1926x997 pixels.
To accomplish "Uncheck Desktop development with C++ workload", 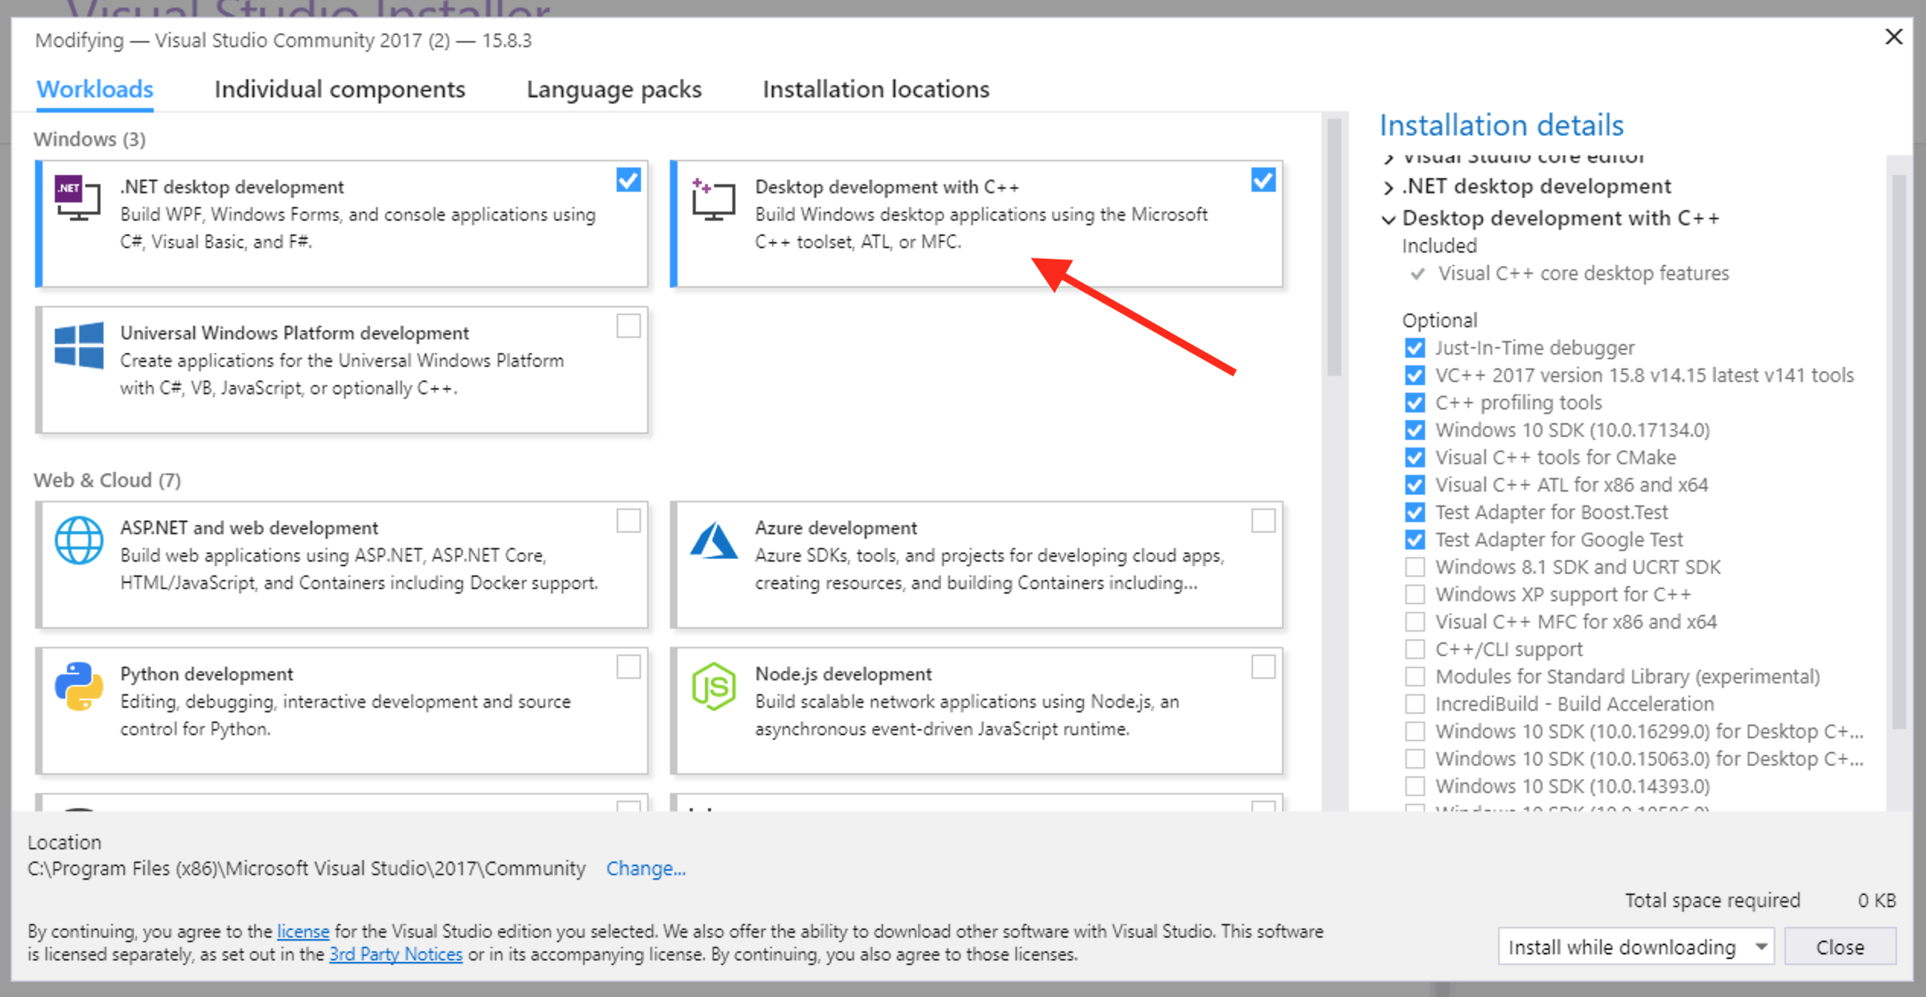I will coord(1263,180).
